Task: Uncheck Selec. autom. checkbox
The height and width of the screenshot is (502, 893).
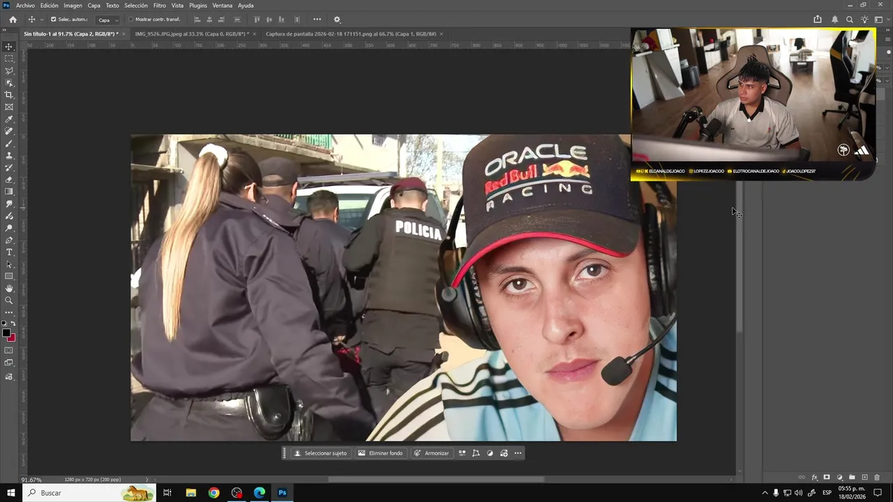Action: pos(53,20)
